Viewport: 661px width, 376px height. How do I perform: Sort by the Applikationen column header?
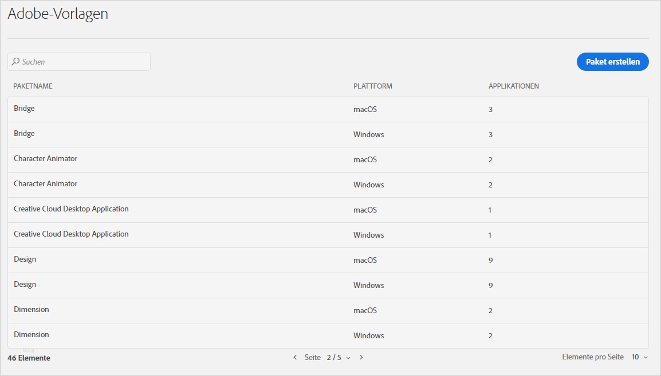[513, 86]
